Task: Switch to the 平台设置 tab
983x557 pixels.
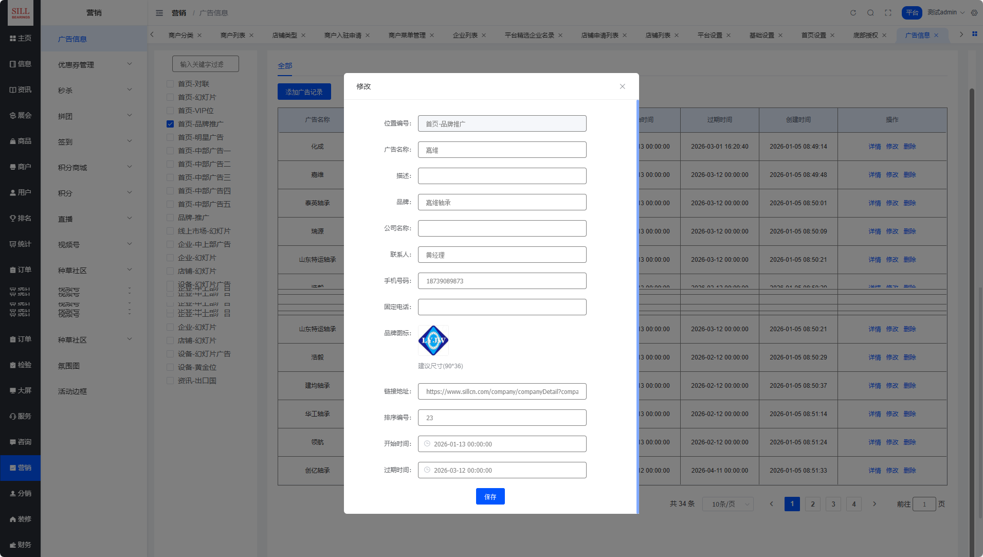Action: point(709,35)
